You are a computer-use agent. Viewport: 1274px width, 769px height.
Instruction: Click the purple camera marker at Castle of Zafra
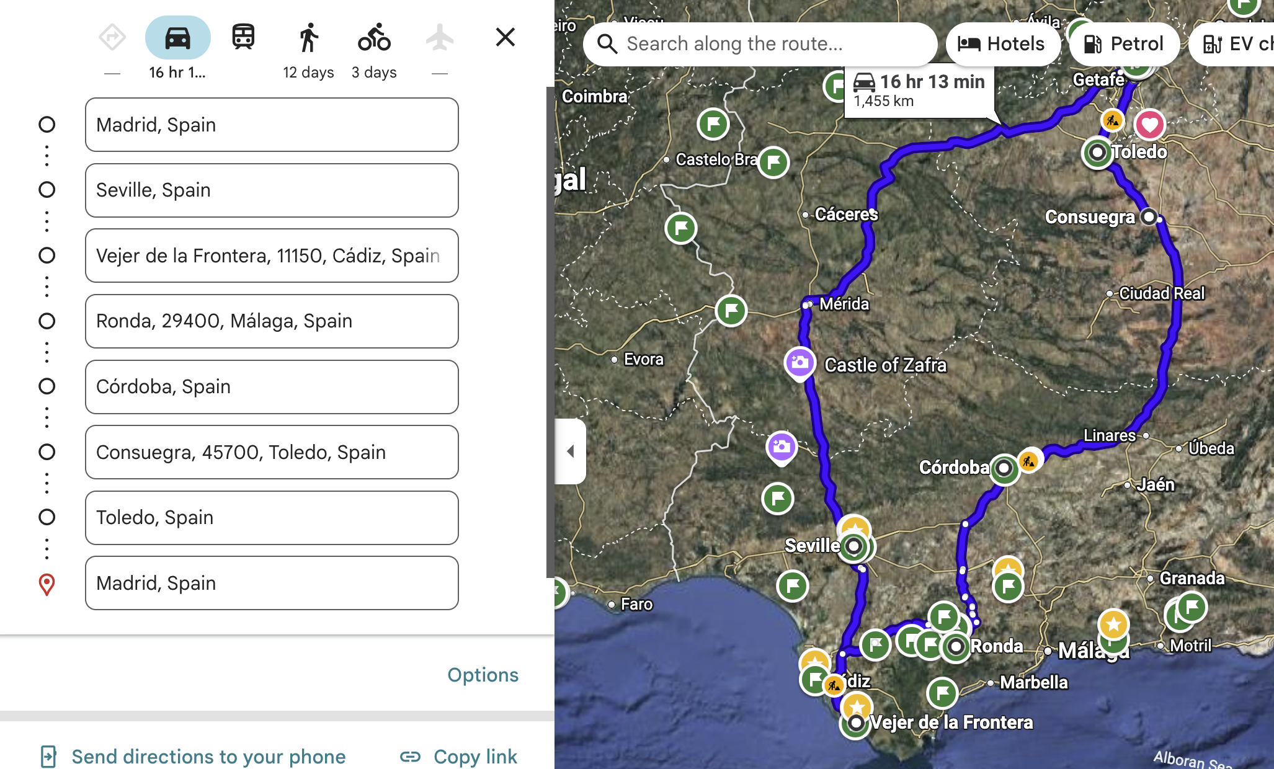[x=800, y=363]
